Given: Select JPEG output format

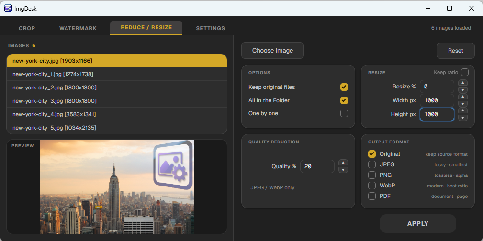Looking at the screenshot, I should coord(372,164).
